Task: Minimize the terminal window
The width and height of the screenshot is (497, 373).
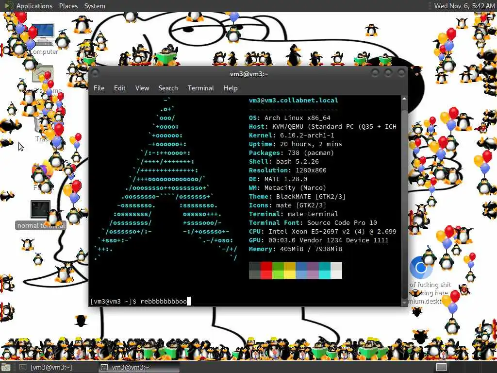Action: tap(375, 74)
